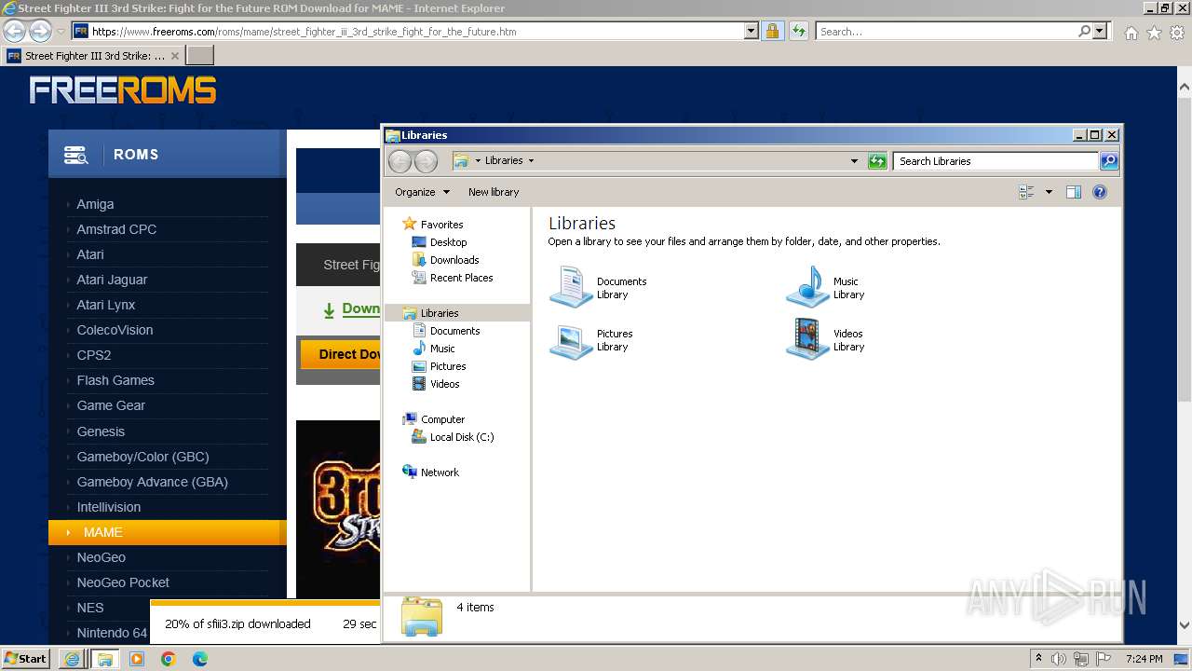Click New library toolbar button

tap(494, 192)
